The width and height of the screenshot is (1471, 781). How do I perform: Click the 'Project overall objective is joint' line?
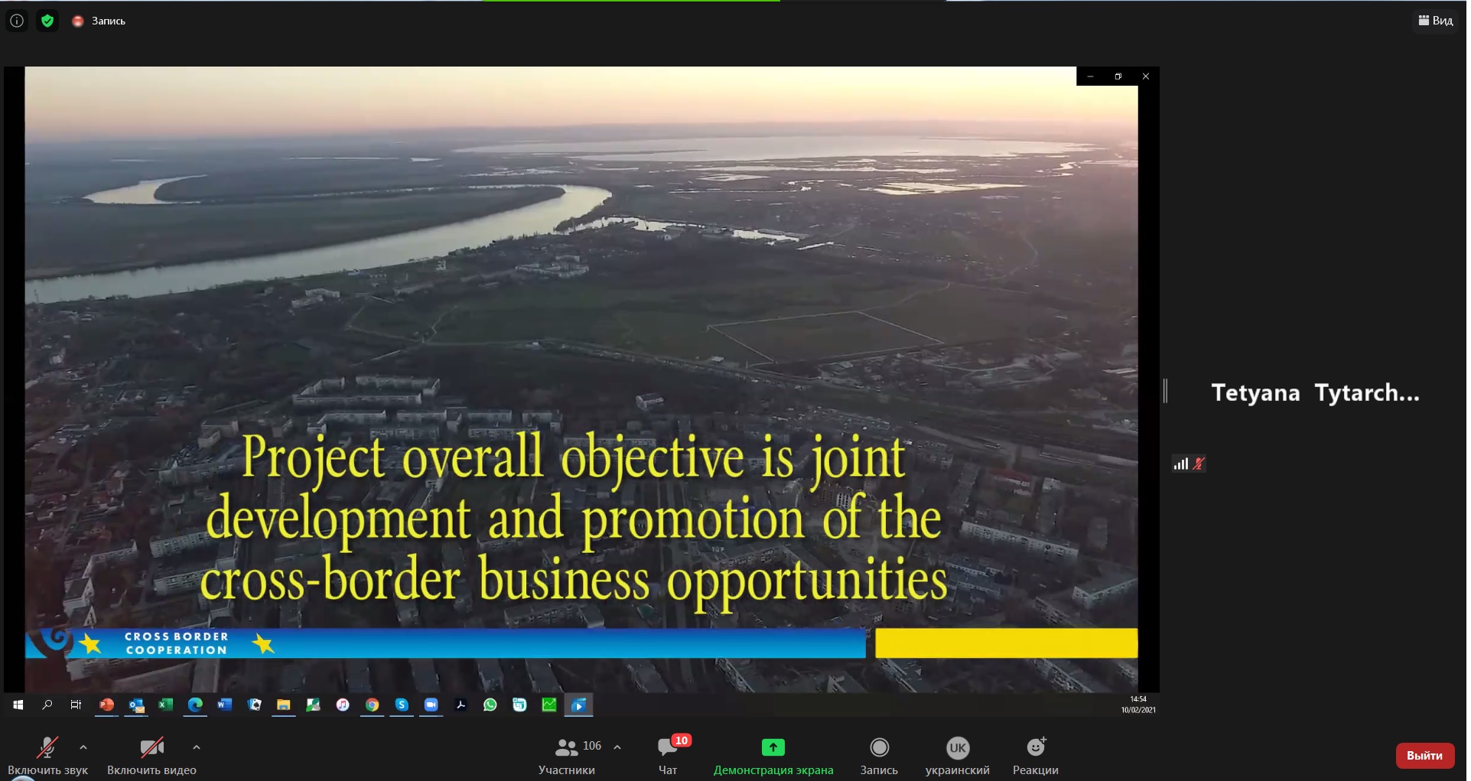pos(574,457)
